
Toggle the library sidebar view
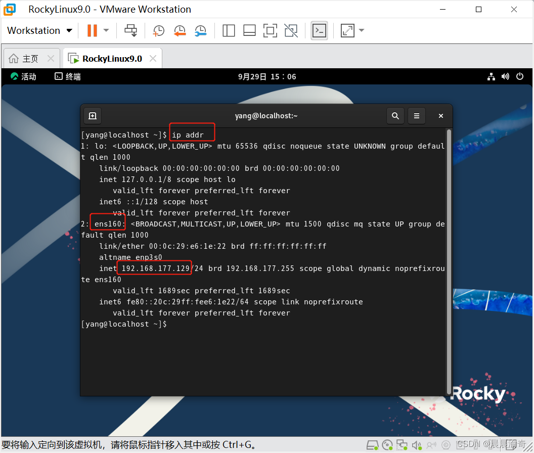coord(229,31)
